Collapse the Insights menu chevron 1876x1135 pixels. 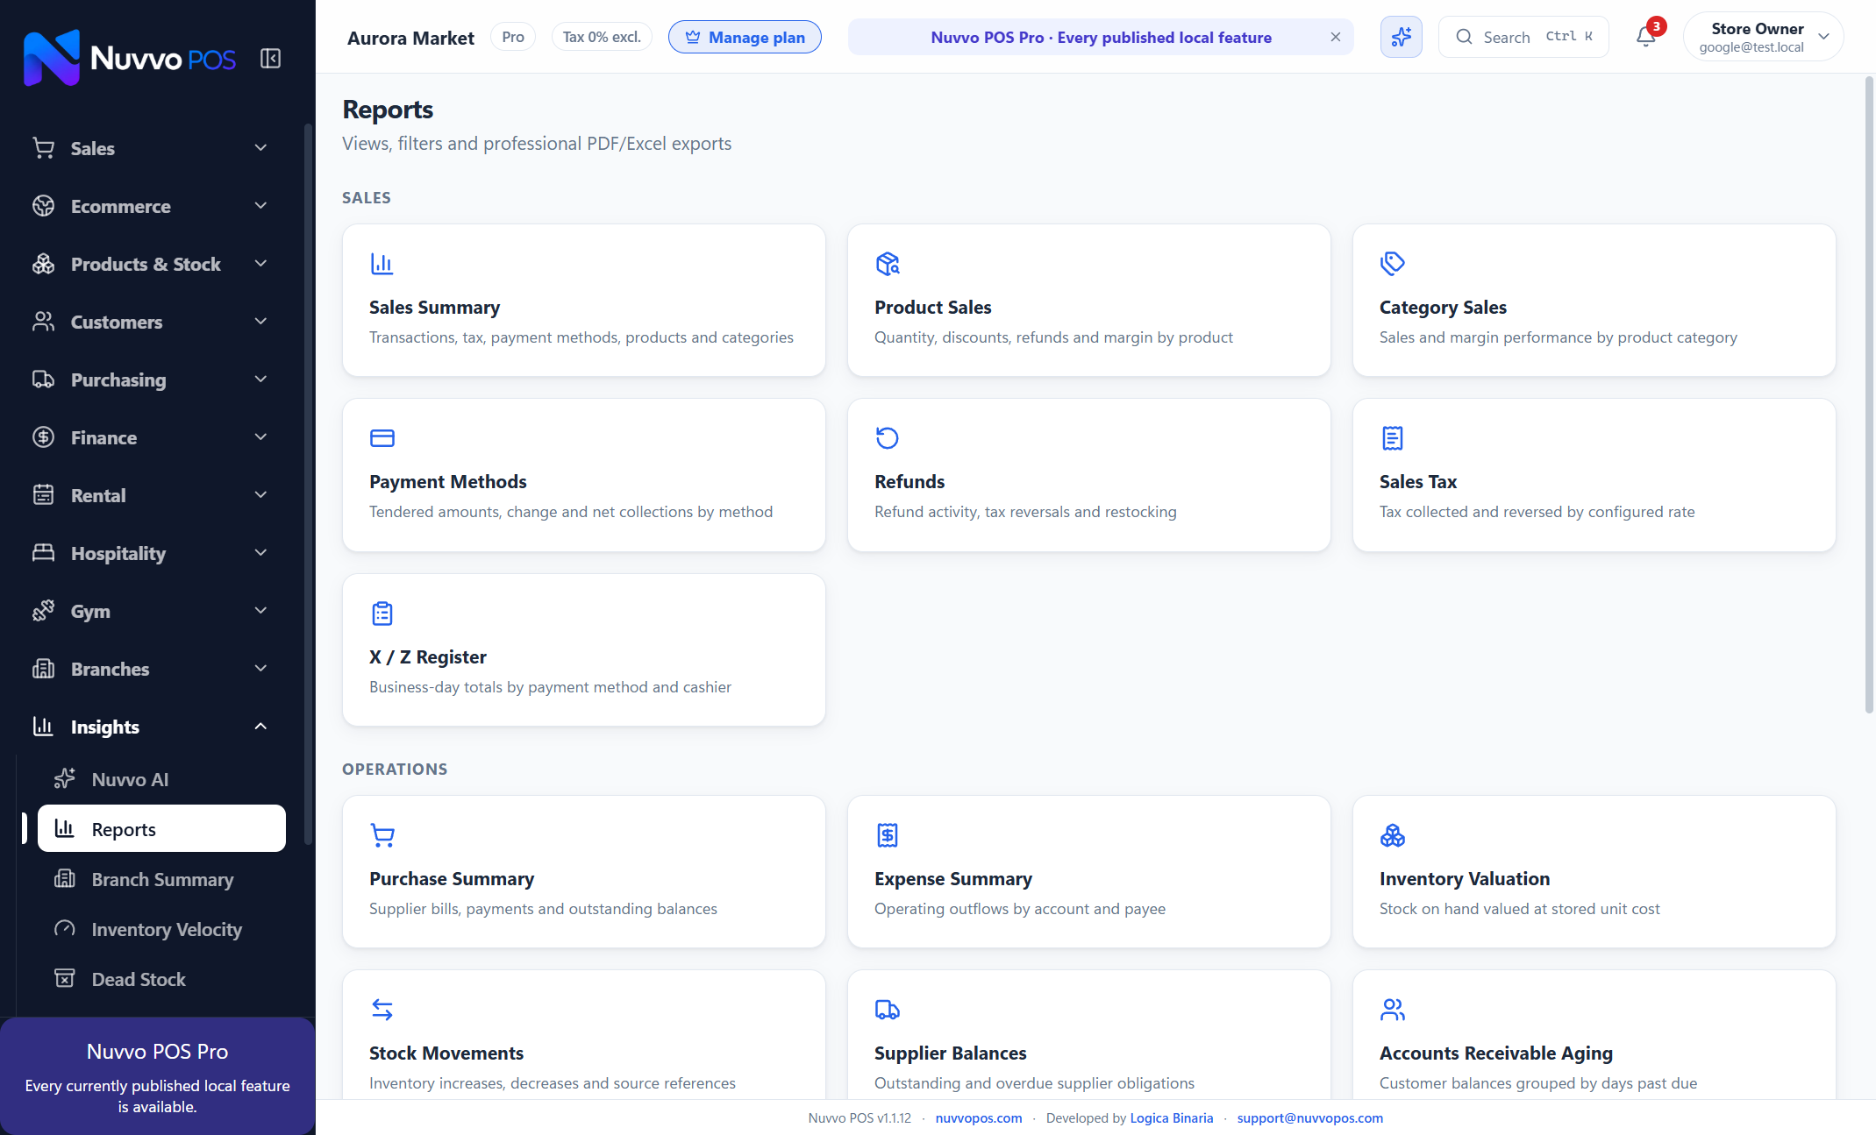(260, 727)
